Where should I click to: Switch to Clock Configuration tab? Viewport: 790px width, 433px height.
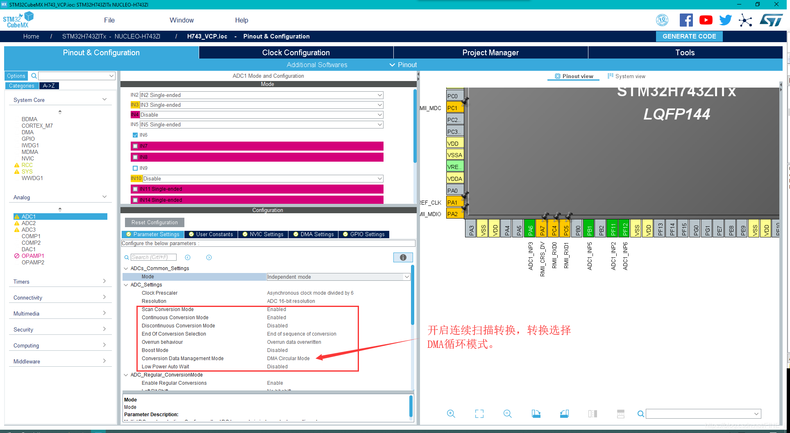pyautogui.click(x=296, y=52)
